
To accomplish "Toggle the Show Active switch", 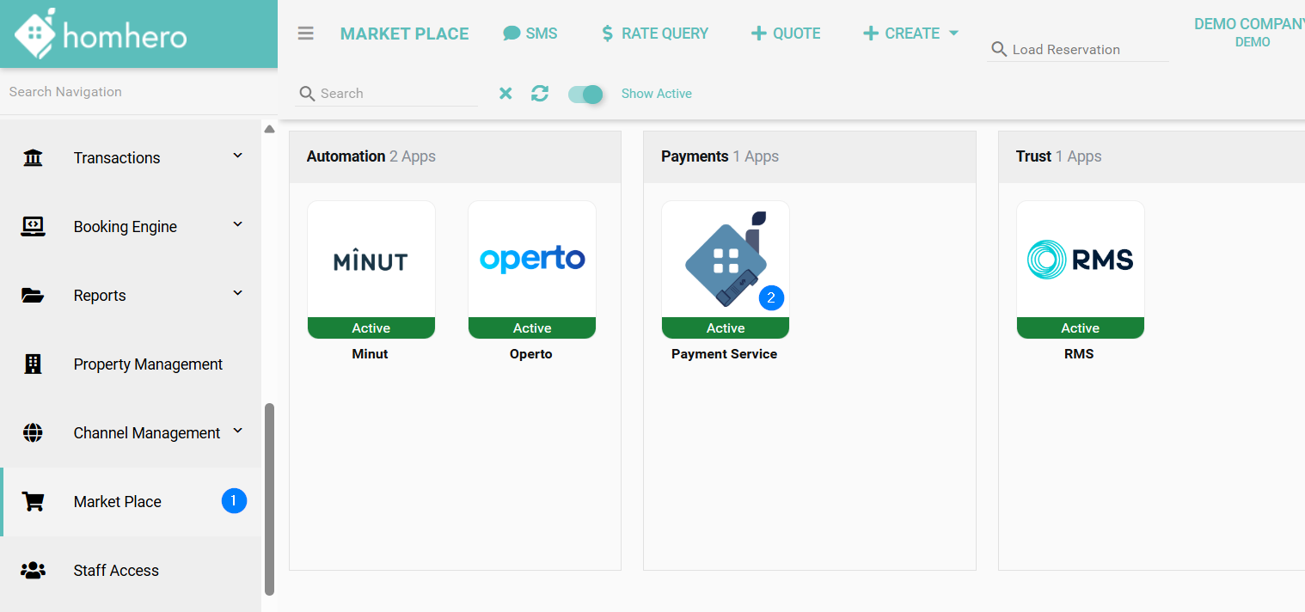I will [586, 94].
